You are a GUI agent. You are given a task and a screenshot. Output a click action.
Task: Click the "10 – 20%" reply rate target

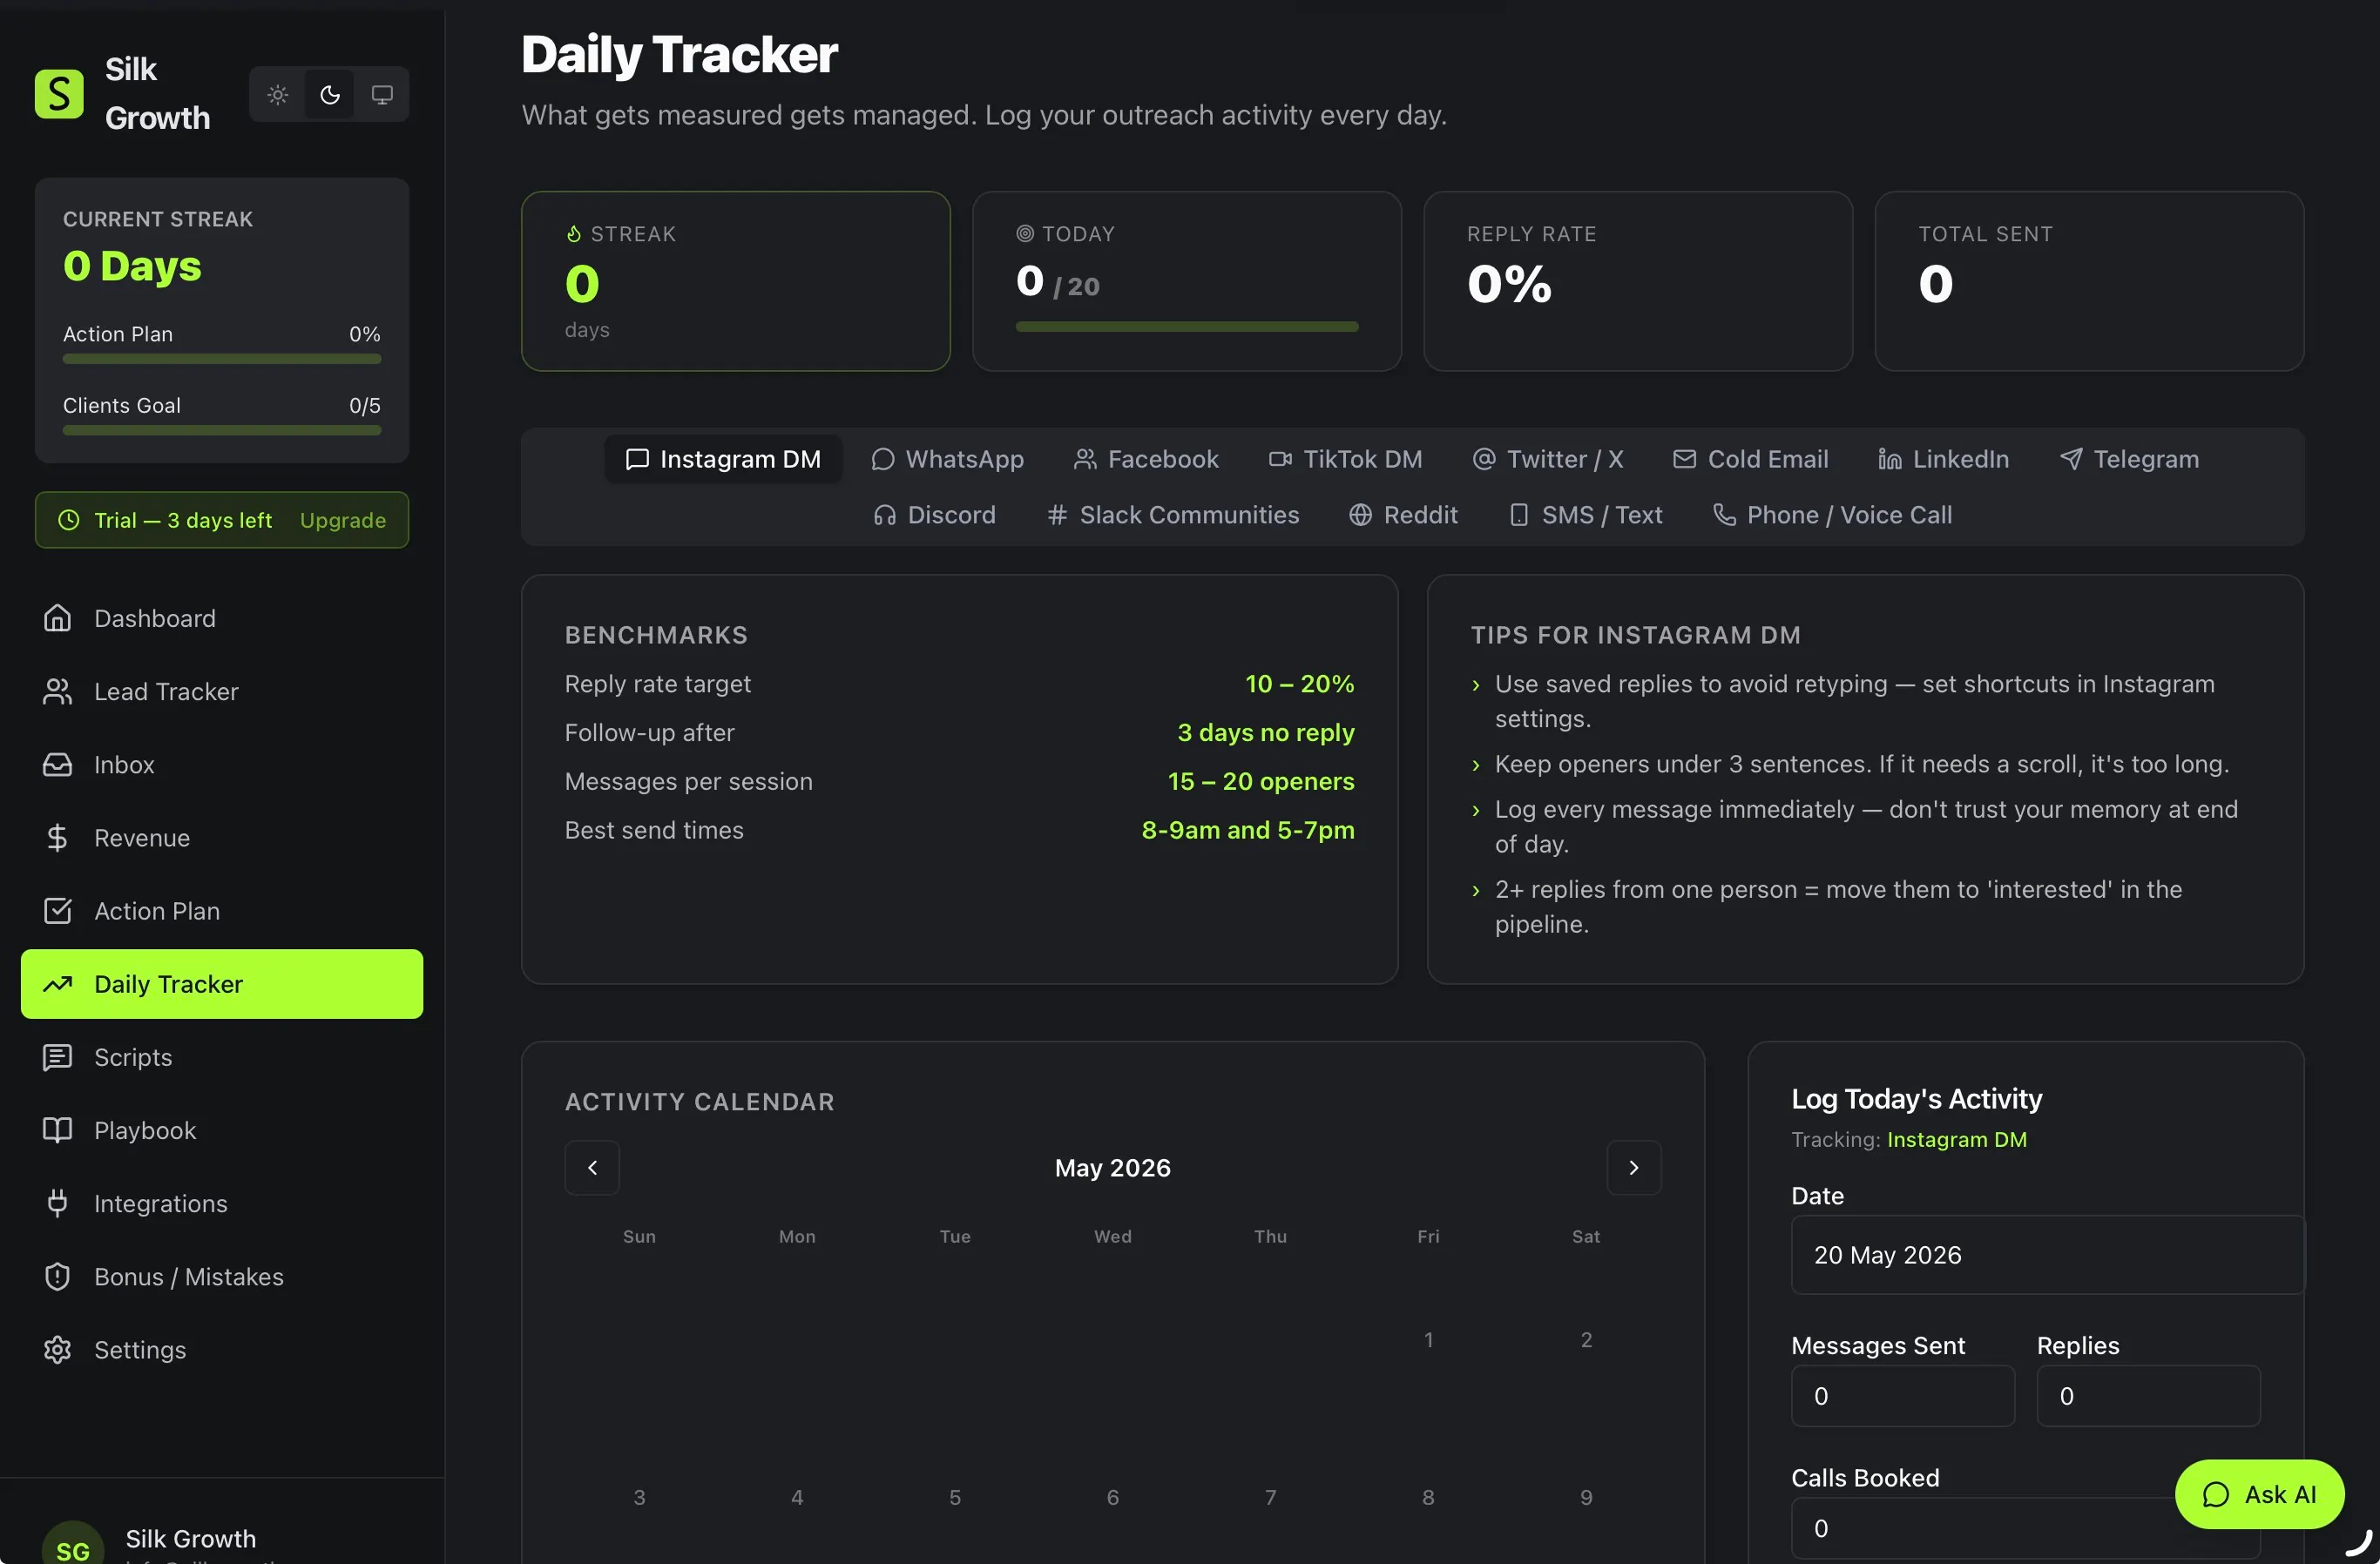tap(1299, 684)
